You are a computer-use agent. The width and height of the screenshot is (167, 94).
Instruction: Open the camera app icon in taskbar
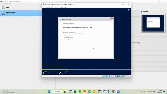104,91
